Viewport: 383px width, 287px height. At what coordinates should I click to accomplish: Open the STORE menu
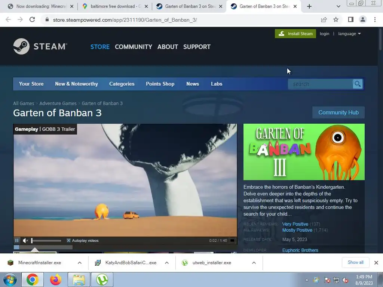[100, 47]
